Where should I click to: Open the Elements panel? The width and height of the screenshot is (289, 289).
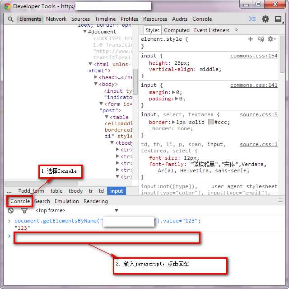(30, 19)
